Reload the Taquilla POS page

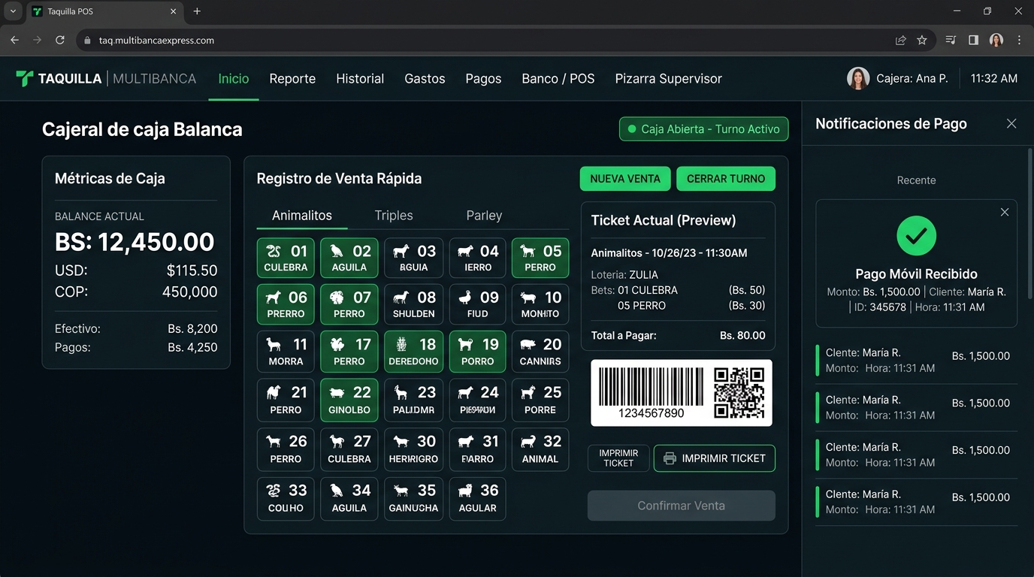60,41
